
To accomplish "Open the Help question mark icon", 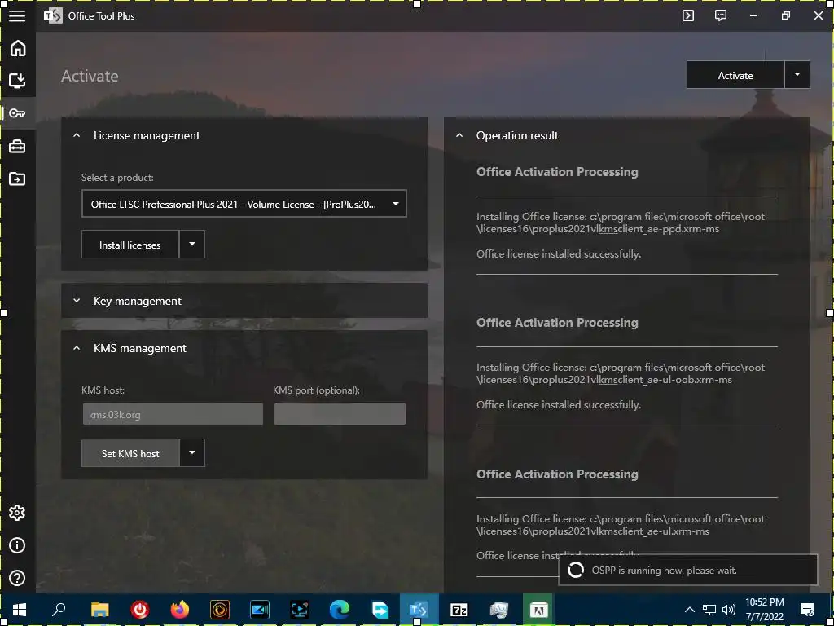I will (x=17, y=578).
